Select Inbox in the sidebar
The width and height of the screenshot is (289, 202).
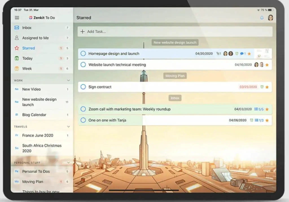27,28
